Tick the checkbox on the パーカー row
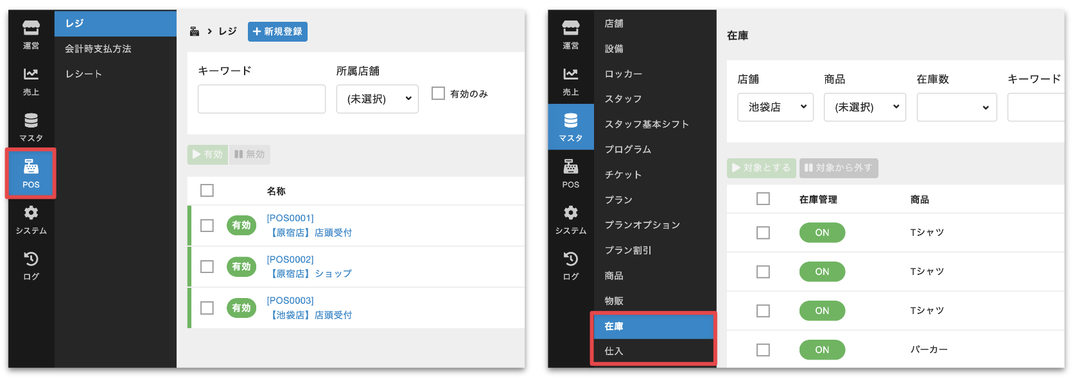 [x=763, y=350]
